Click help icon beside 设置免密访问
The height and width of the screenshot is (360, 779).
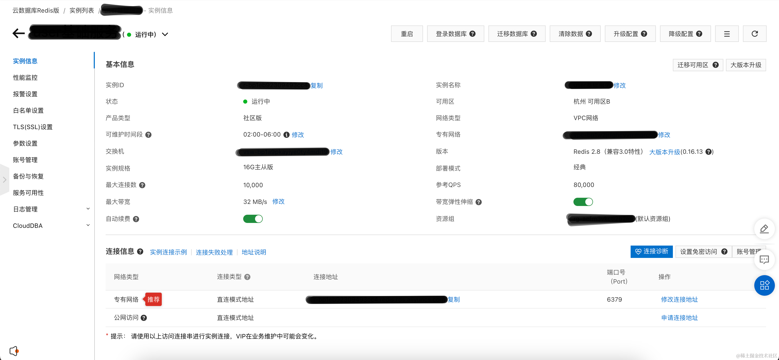point(724,252)
